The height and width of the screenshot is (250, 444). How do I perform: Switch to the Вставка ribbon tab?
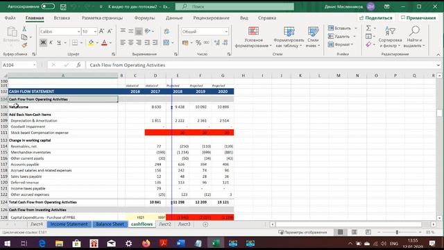coord(62,18)
